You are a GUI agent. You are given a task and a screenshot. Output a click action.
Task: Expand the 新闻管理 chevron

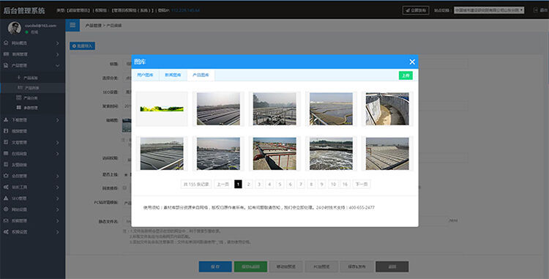(57, 54)
